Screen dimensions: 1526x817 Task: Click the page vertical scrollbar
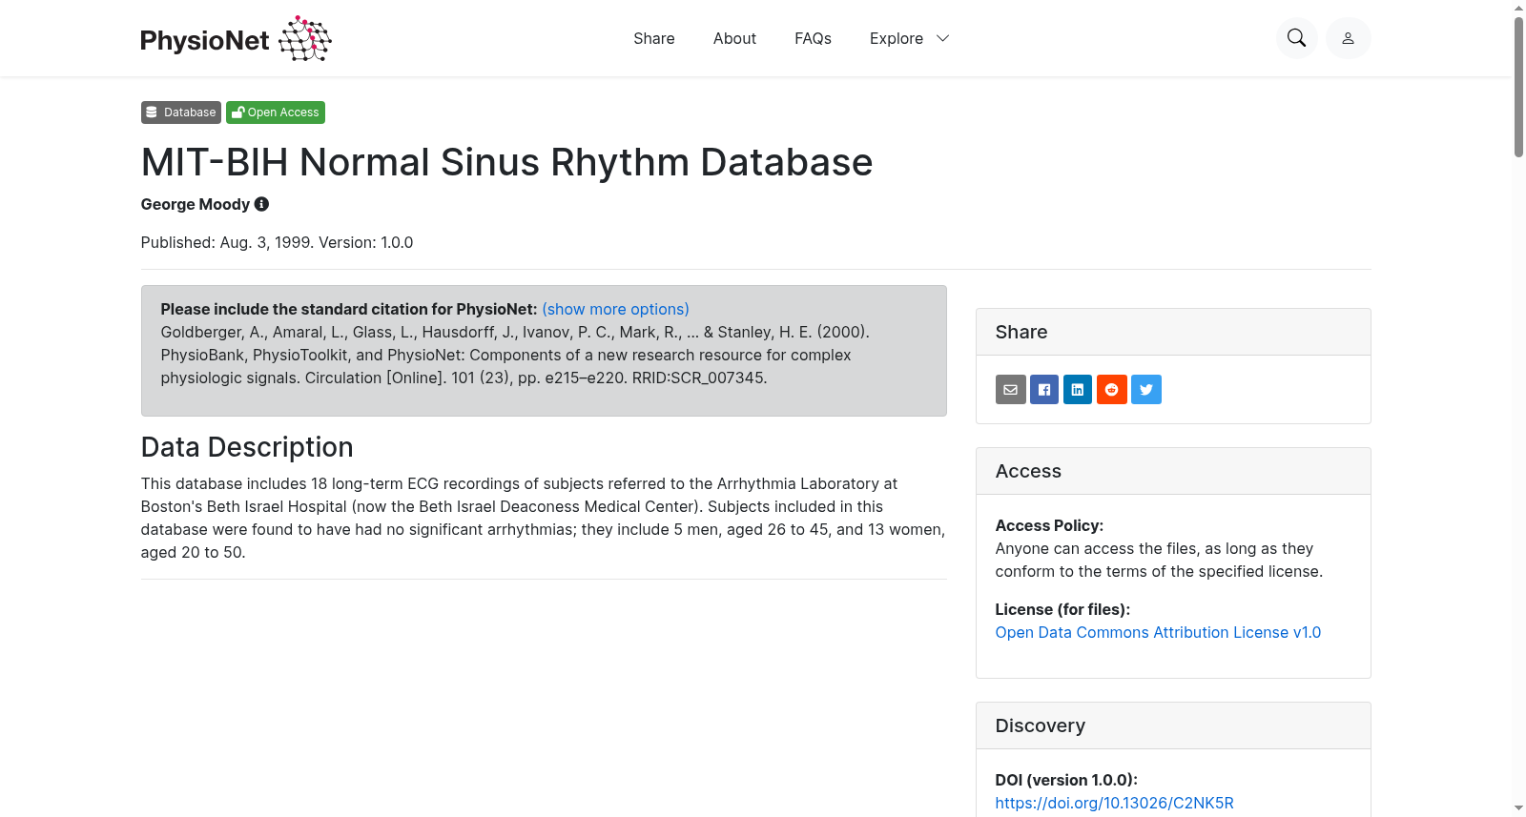[x=1518, y=87]
